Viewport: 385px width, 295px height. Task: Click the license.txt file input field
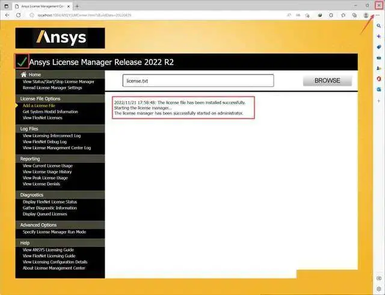198,81
